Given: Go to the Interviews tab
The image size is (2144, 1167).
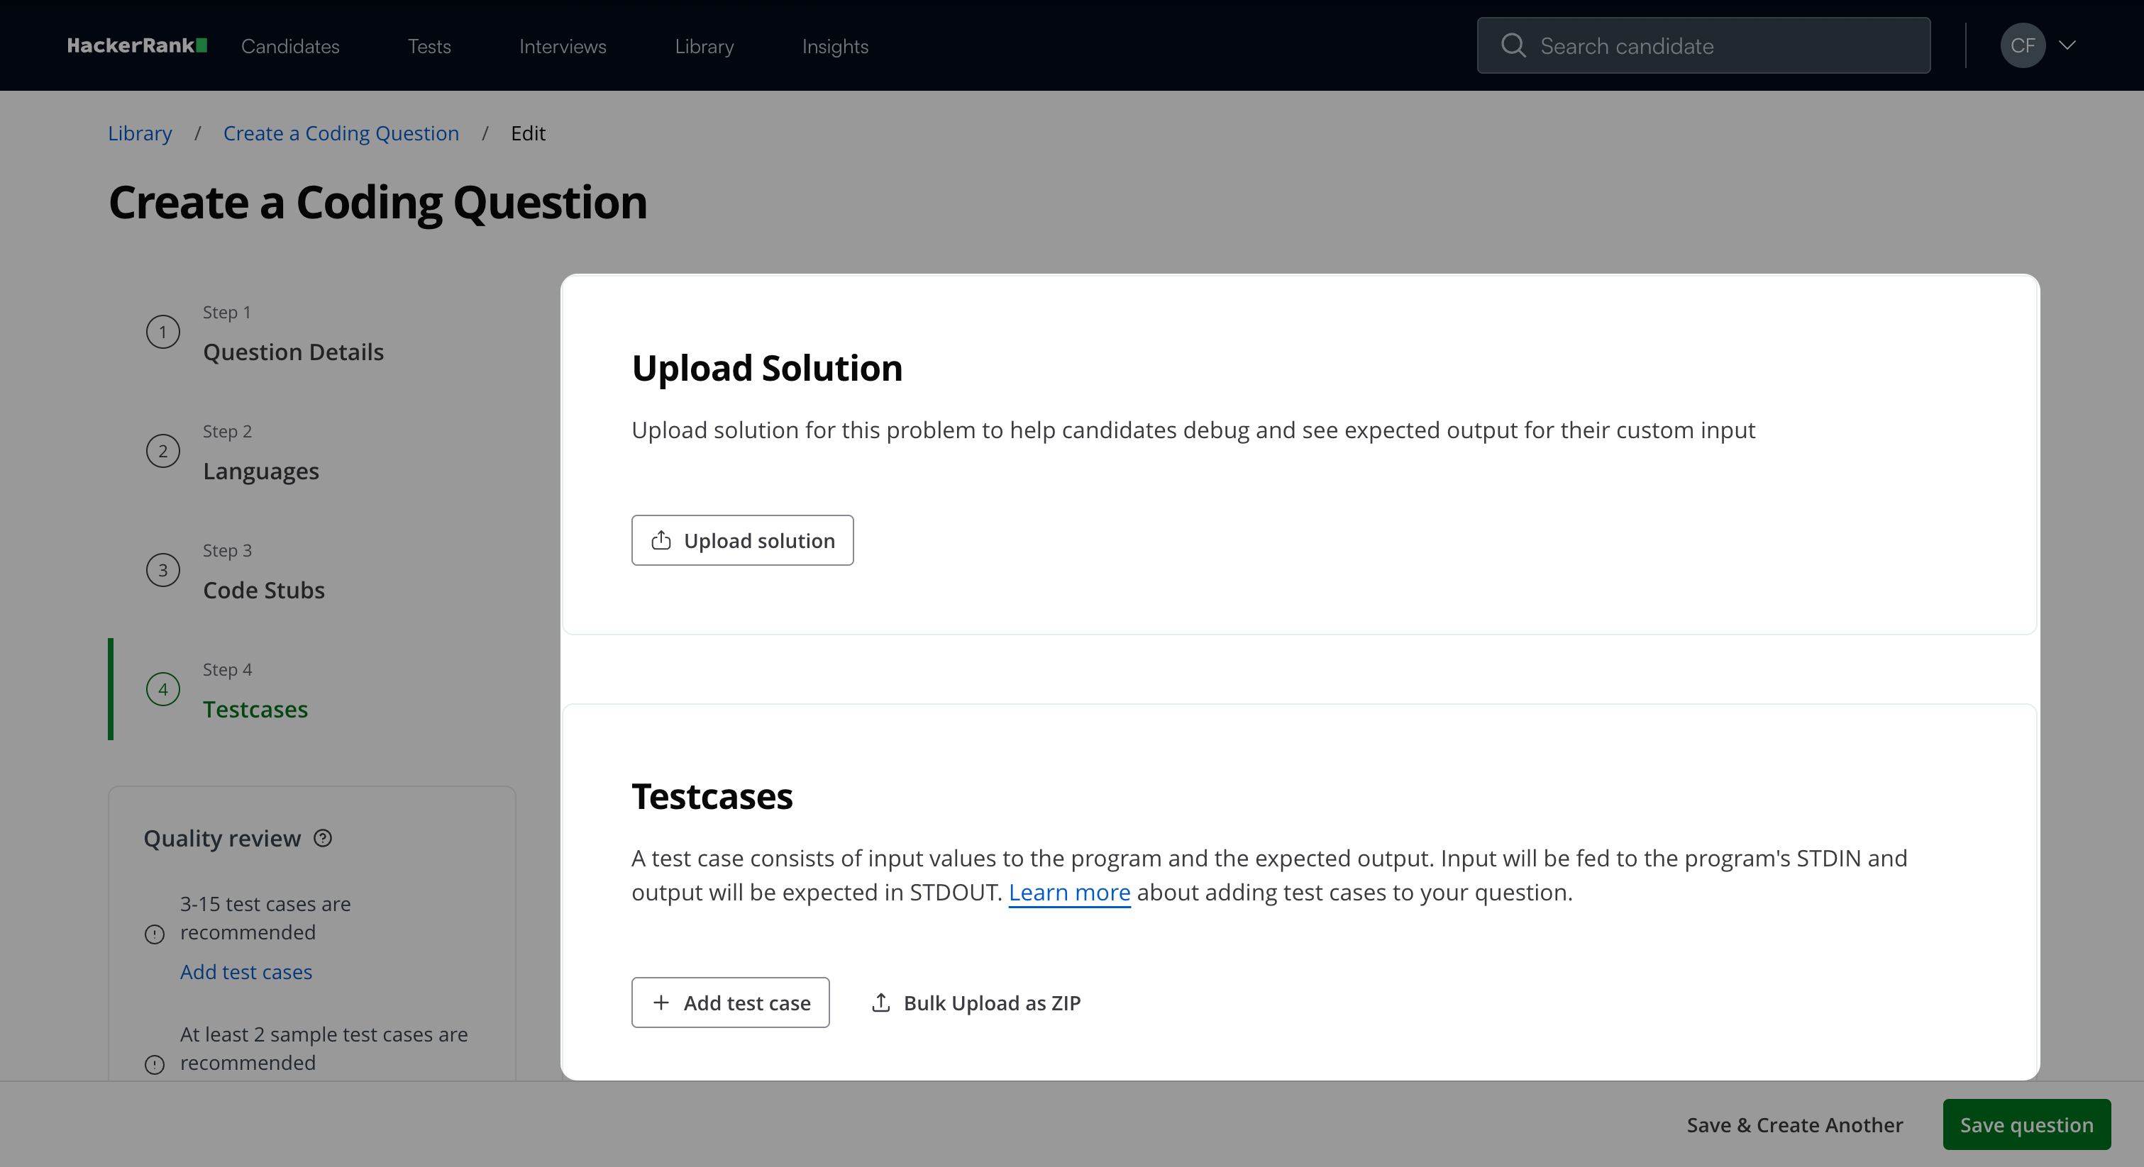Looking at the screenshot, I should tap(563, 47).
